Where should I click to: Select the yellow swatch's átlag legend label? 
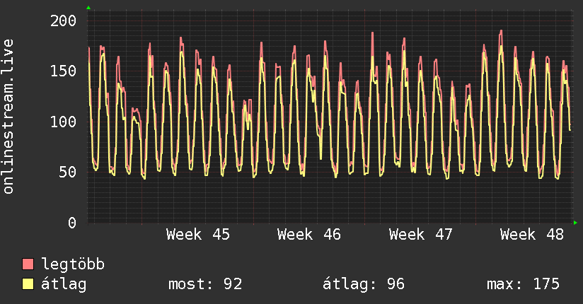click(64, 284)
